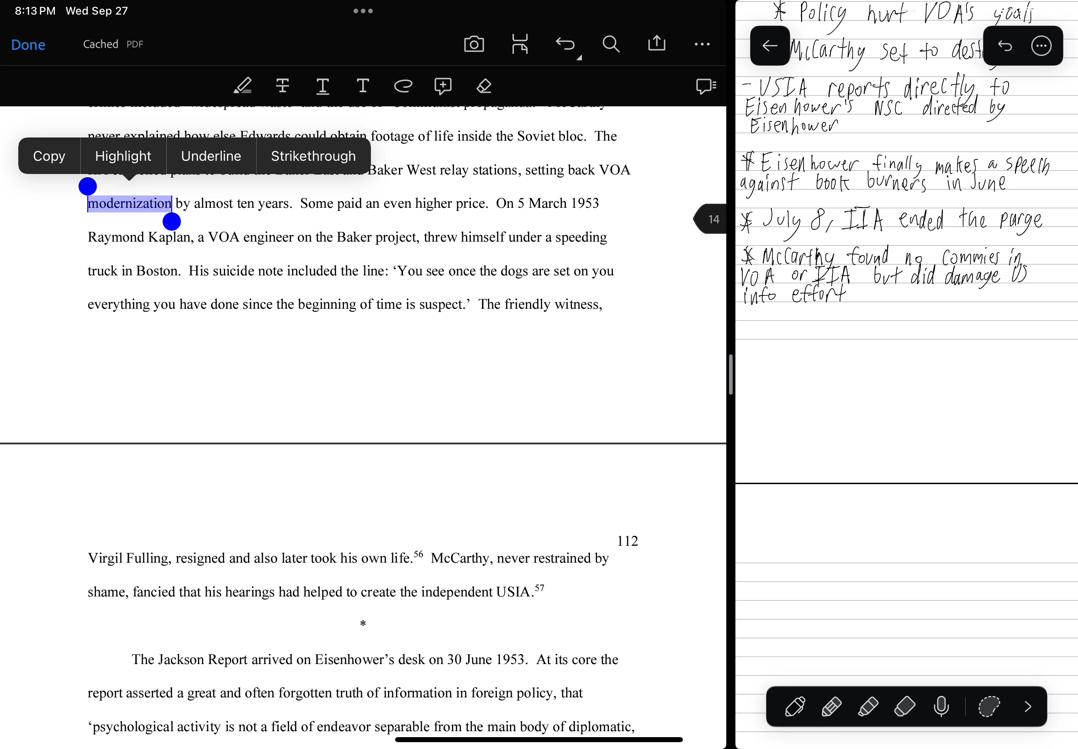Choose the lasso freehand drawing tool

pyautogui.click(x=403, y=86)
